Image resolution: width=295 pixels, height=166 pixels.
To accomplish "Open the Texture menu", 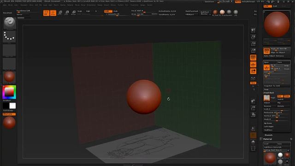I will click(x=121, y=5).
